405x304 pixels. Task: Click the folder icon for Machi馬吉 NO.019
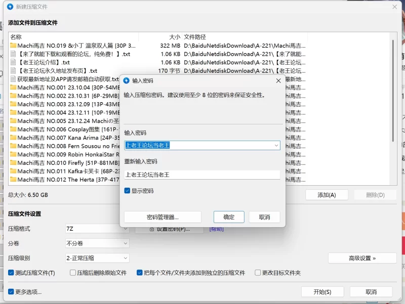pyautogui.click(x=14, y=46)
